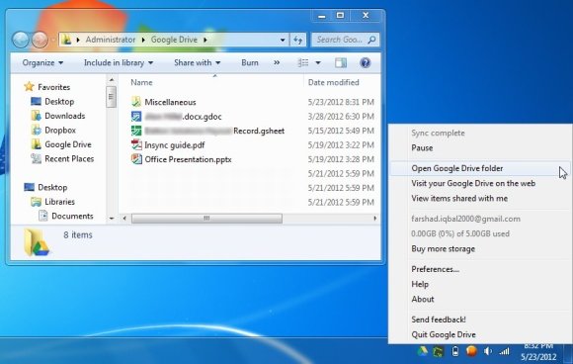Click the Google Drive tray icon in taskbar
The width and height of the screenshot is (573, 364).
pos(422,351)
